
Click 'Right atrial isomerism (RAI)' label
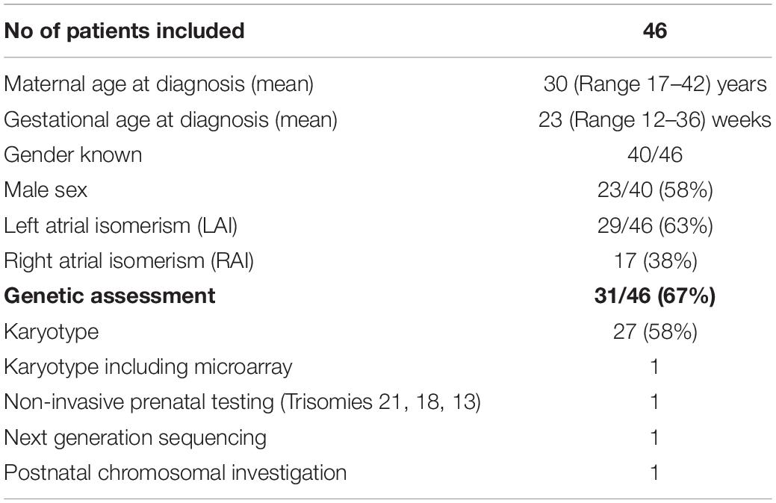point(128,261)
